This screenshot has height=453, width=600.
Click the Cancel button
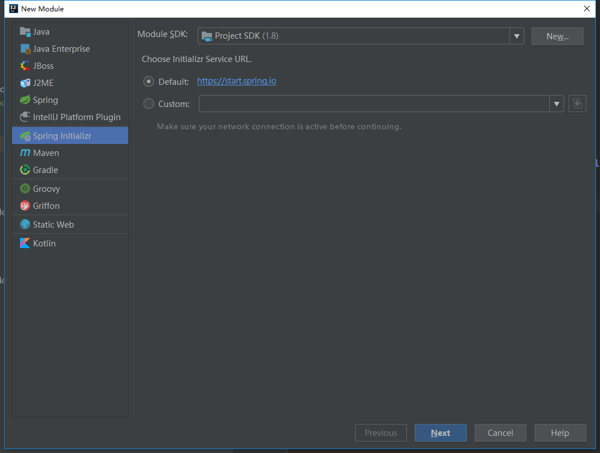[500, 433]
